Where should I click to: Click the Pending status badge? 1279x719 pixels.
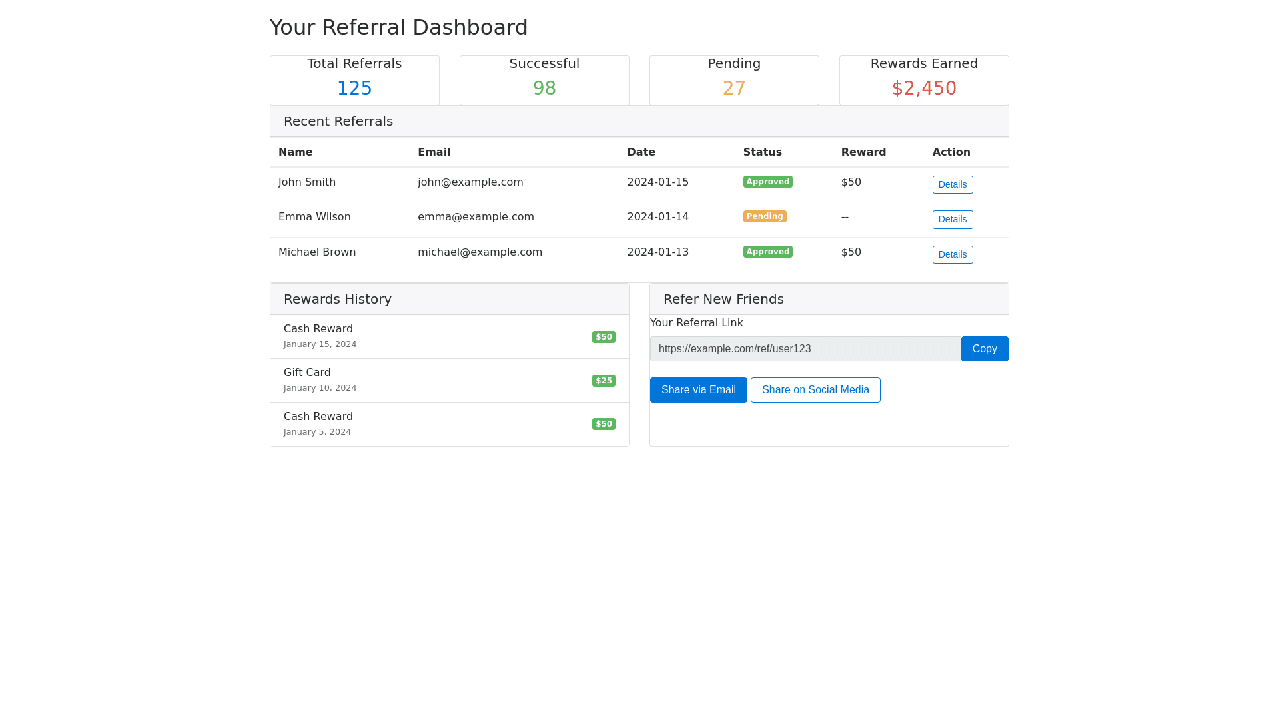pos(764,216)
